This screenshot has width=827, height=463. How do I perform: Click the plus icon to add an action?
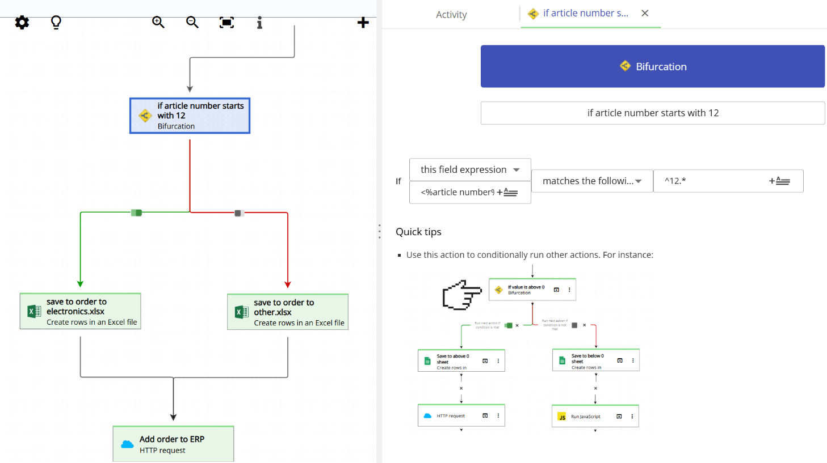pos(363,22)
